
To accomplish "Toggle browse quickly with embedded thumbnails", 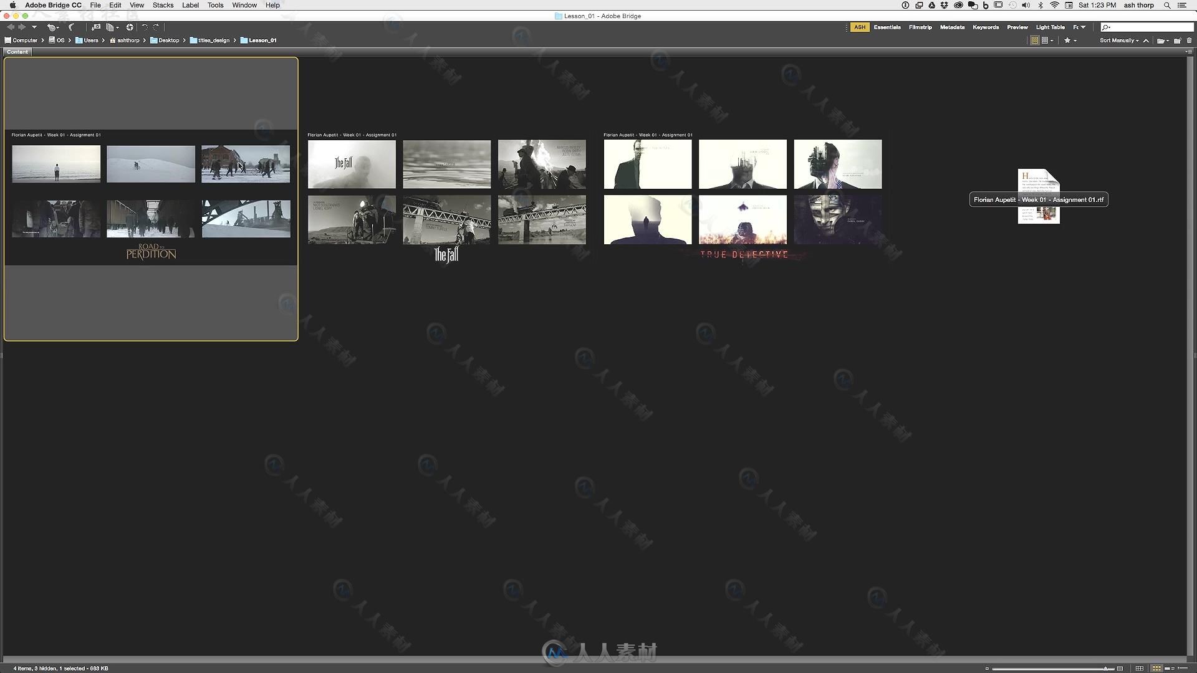I will pos(1035,41).
